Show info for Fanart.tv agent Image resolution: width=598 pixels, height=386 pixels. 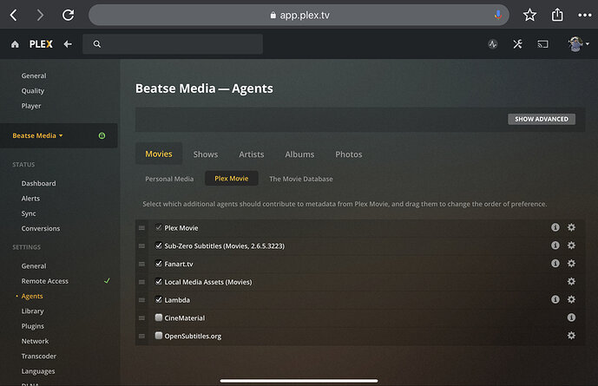point(555,264)
